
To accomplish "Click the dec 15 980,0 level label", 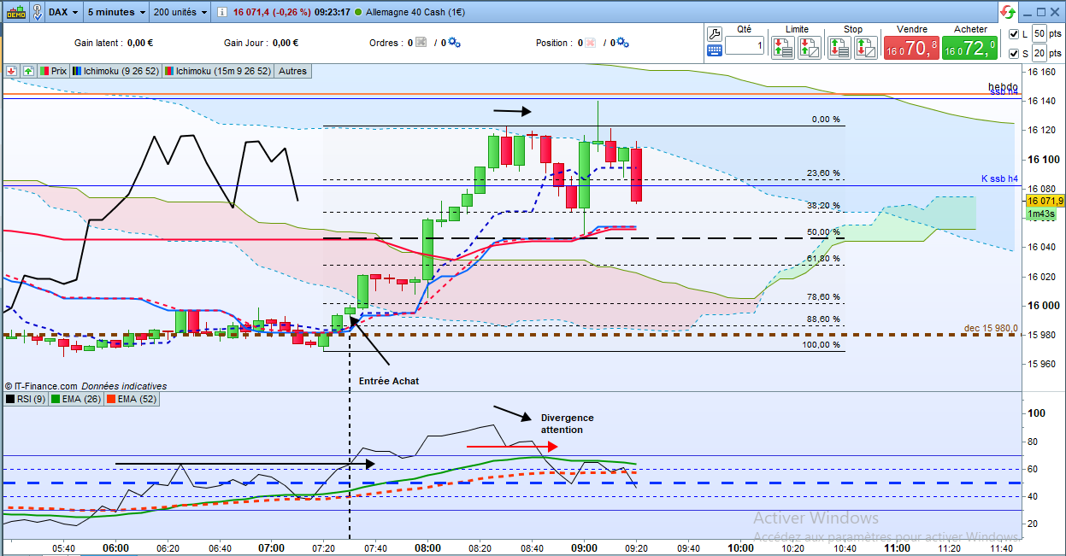I will pos(991,328).
